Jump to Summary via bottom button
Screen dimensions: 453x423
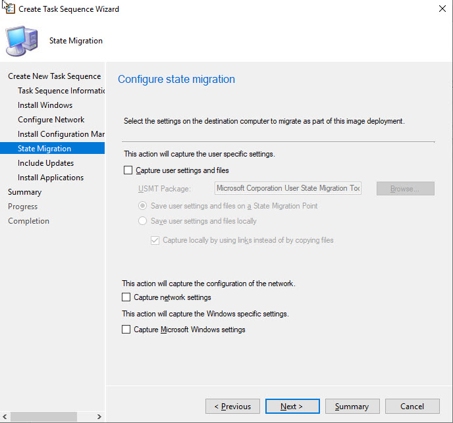[x=352, y=407]
